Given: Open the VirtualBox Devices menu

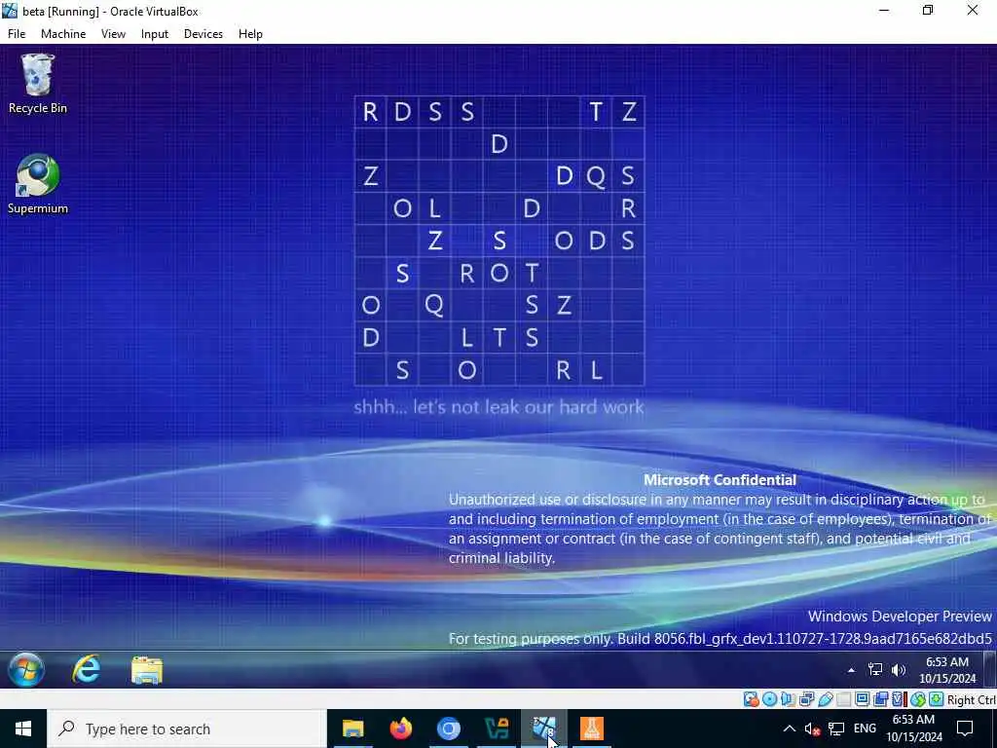Looking at the screenshot, I should (x=203, y=34).
